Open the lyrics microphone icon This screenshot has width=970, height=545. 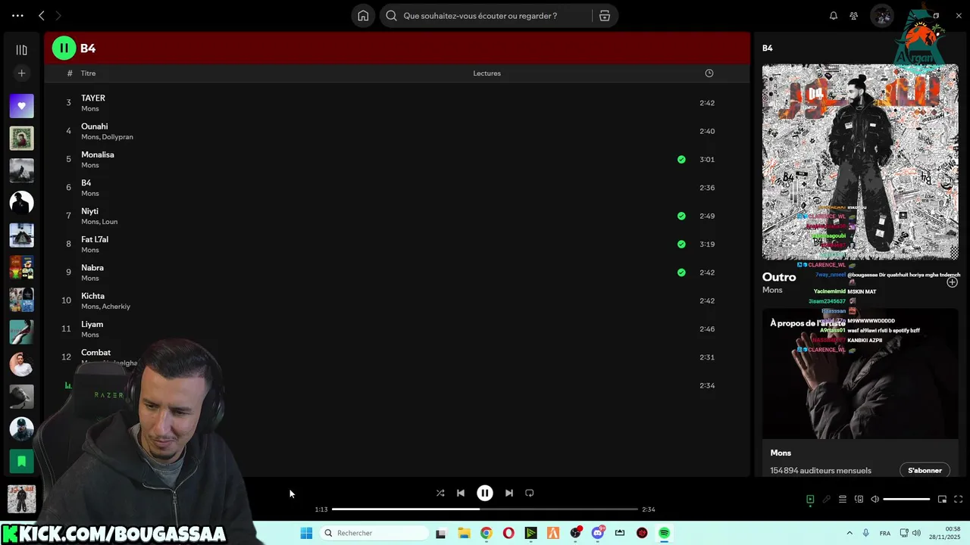(x=826, y=500)
